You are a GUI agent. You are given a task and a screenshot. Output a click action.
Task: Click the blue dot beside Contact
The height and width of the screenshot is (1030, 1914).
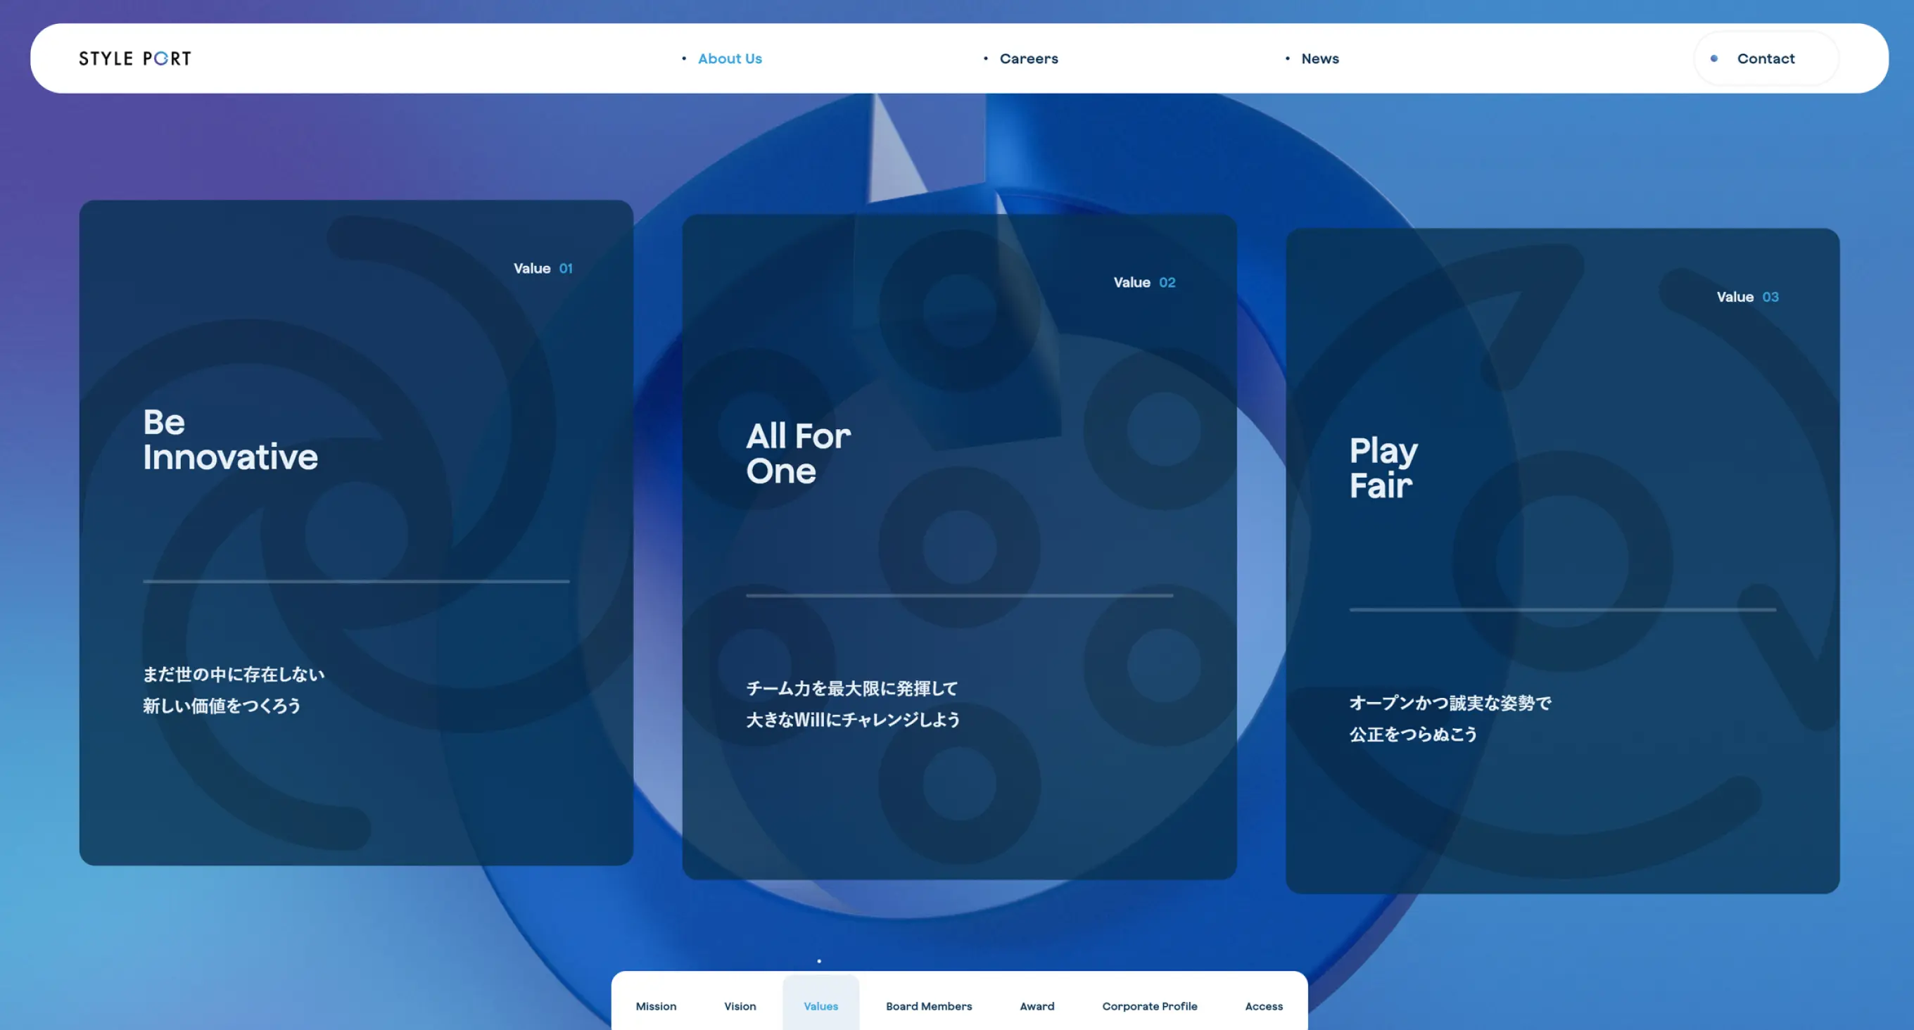1713,58
